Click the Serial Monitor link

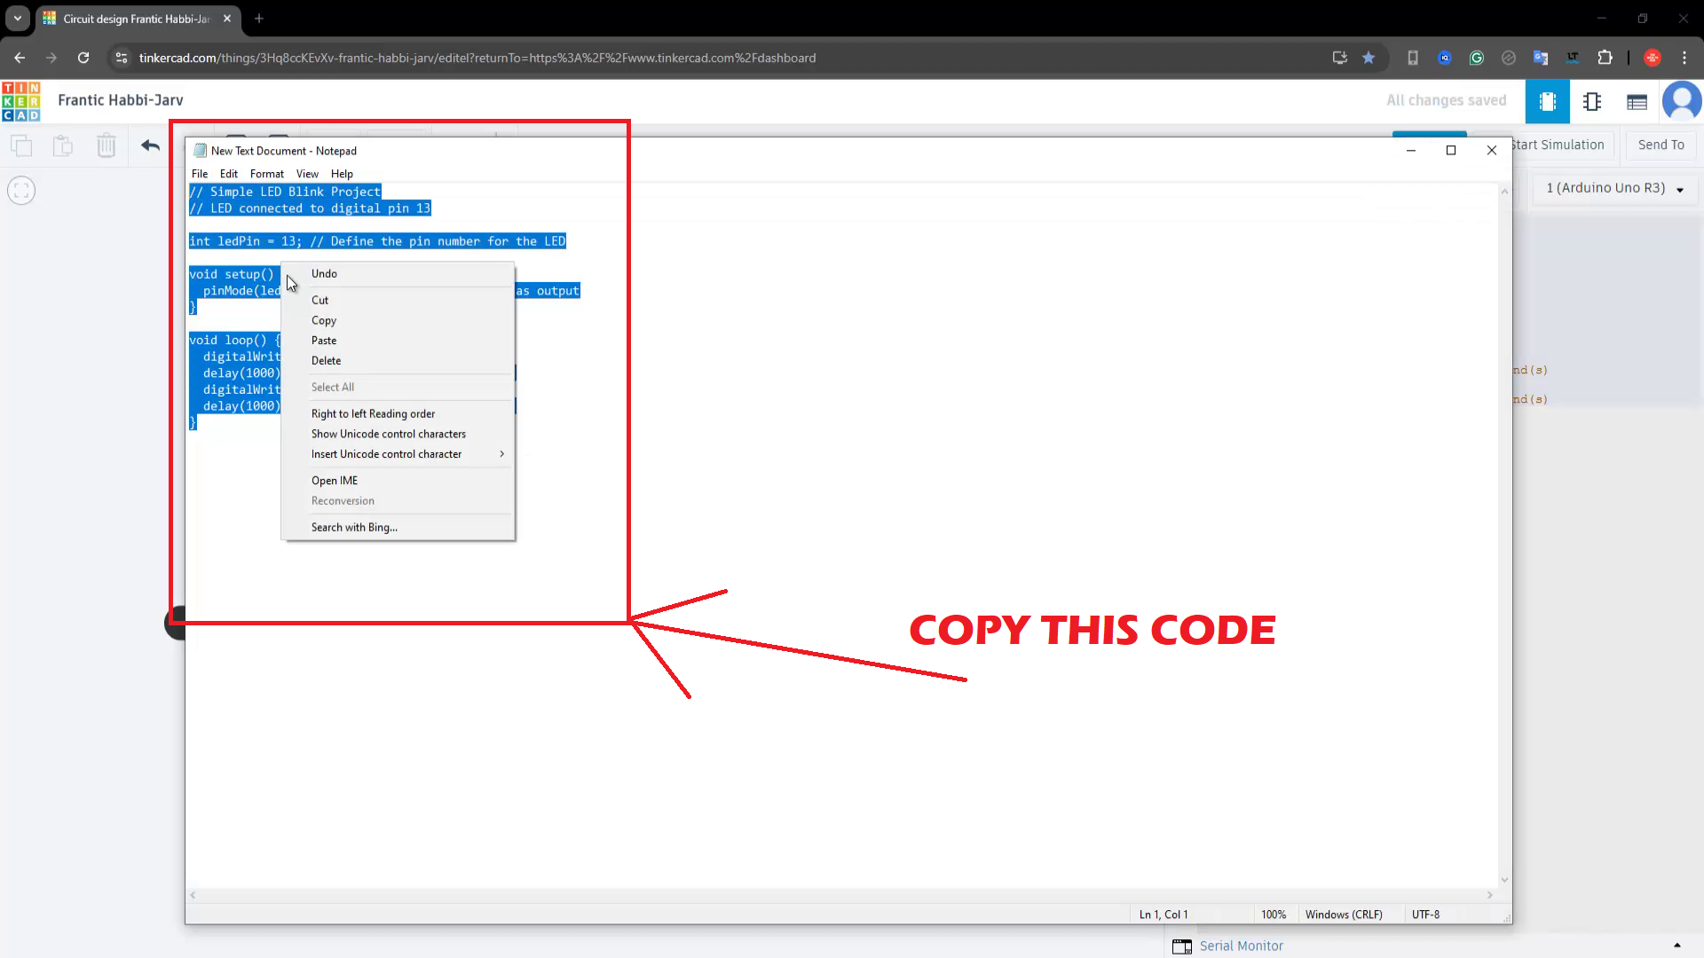pos(1241,946)
